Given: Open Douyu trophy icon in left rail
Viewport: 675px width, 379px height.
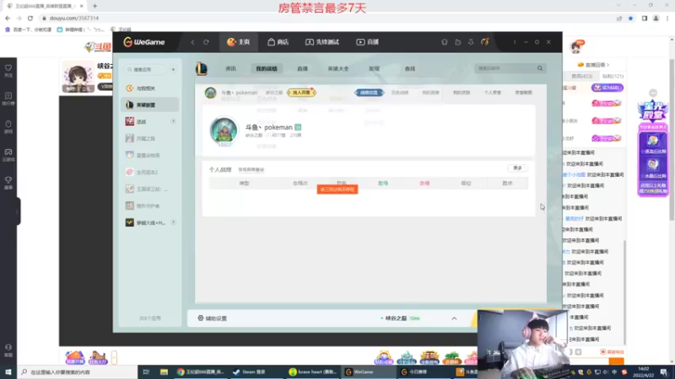Looking at the screenshot, I should tap(8, 182).
